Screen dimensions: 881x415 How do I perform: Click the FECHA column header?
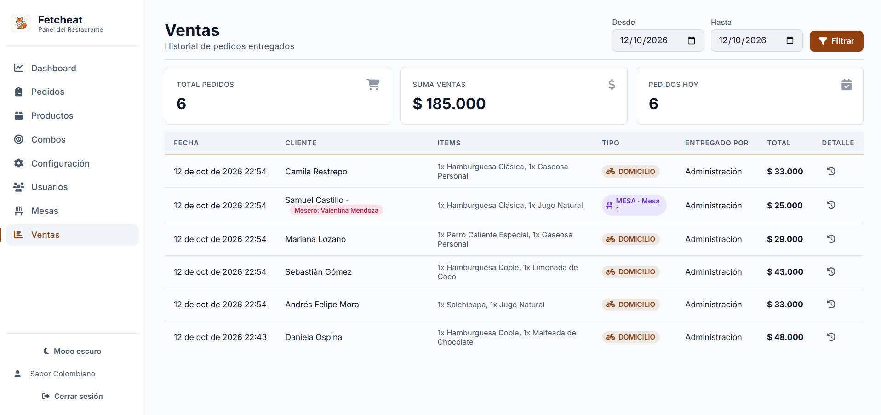(186, 143)
